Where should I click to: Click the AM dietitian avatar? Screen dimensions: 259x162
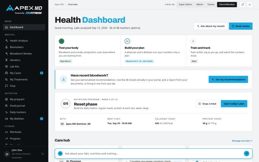(x=62, y=124)
